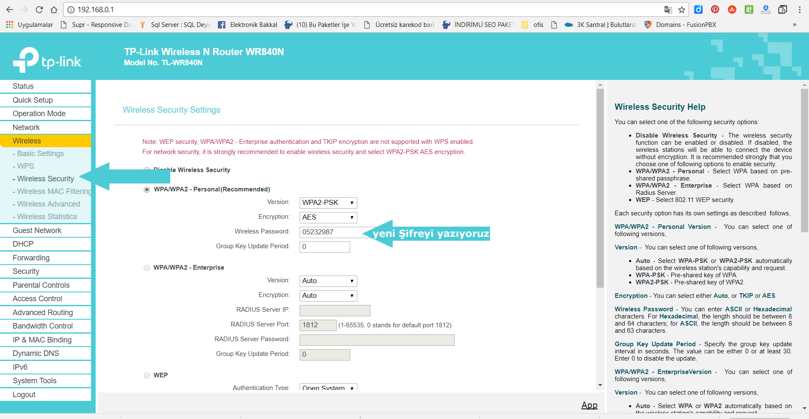The width and height of the screenshot is (809, 419).
Task: Click the browser reload button
Action: click(x=39, y=10)
